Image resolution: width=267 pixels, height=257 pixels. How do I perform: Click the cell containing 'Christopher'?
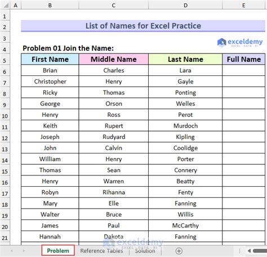[50, 82]
